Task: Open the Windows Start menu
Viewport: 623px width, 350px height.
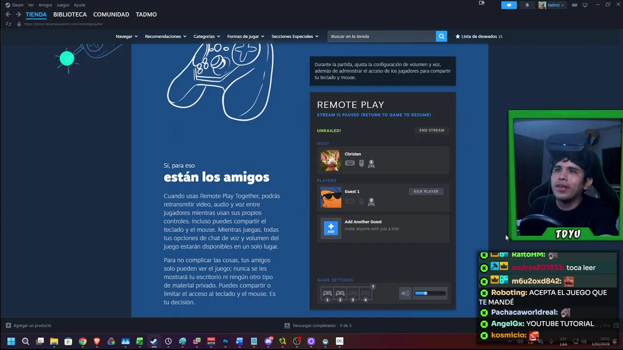Action: (x=11, y=341)
